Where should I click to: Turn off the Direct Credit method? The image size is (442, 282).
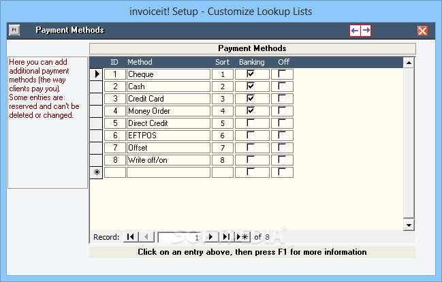click(282, 123)
